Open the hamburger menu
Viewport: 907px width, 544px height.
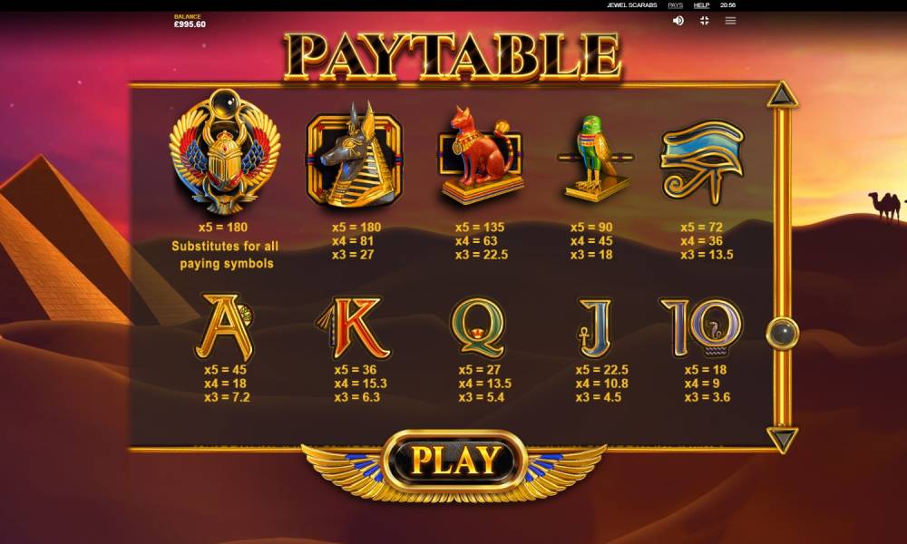click(730, 21)
